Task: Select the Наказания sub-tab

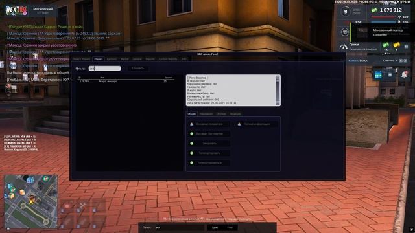Action: (x=206, y=114)
